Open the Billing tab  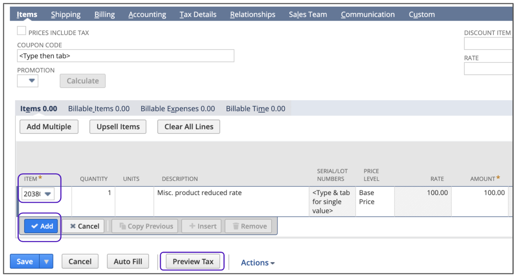click(105, 15)
